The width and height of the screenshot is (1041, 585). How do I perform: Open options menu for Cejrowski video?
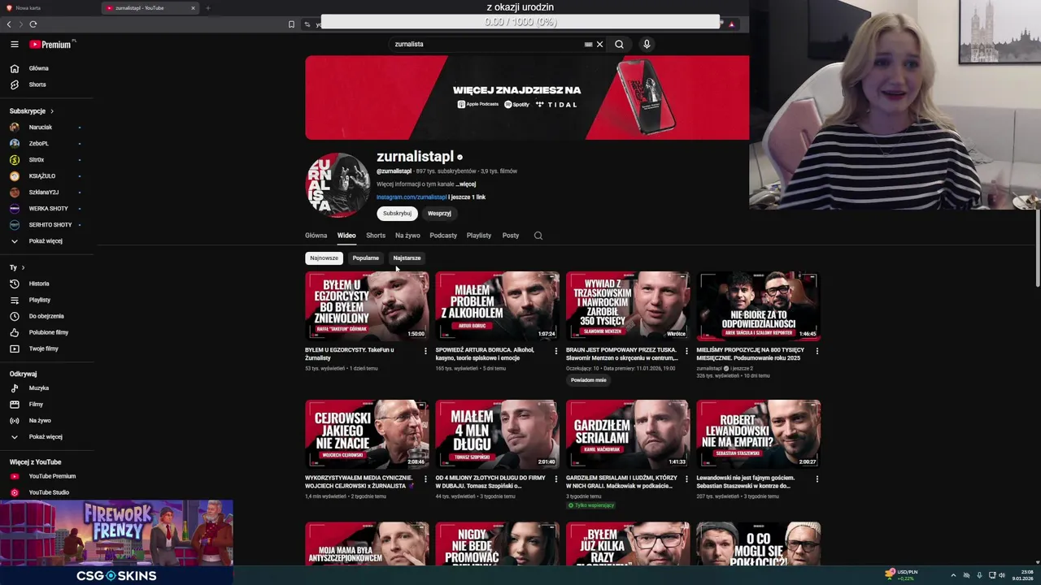pos(425,479)
